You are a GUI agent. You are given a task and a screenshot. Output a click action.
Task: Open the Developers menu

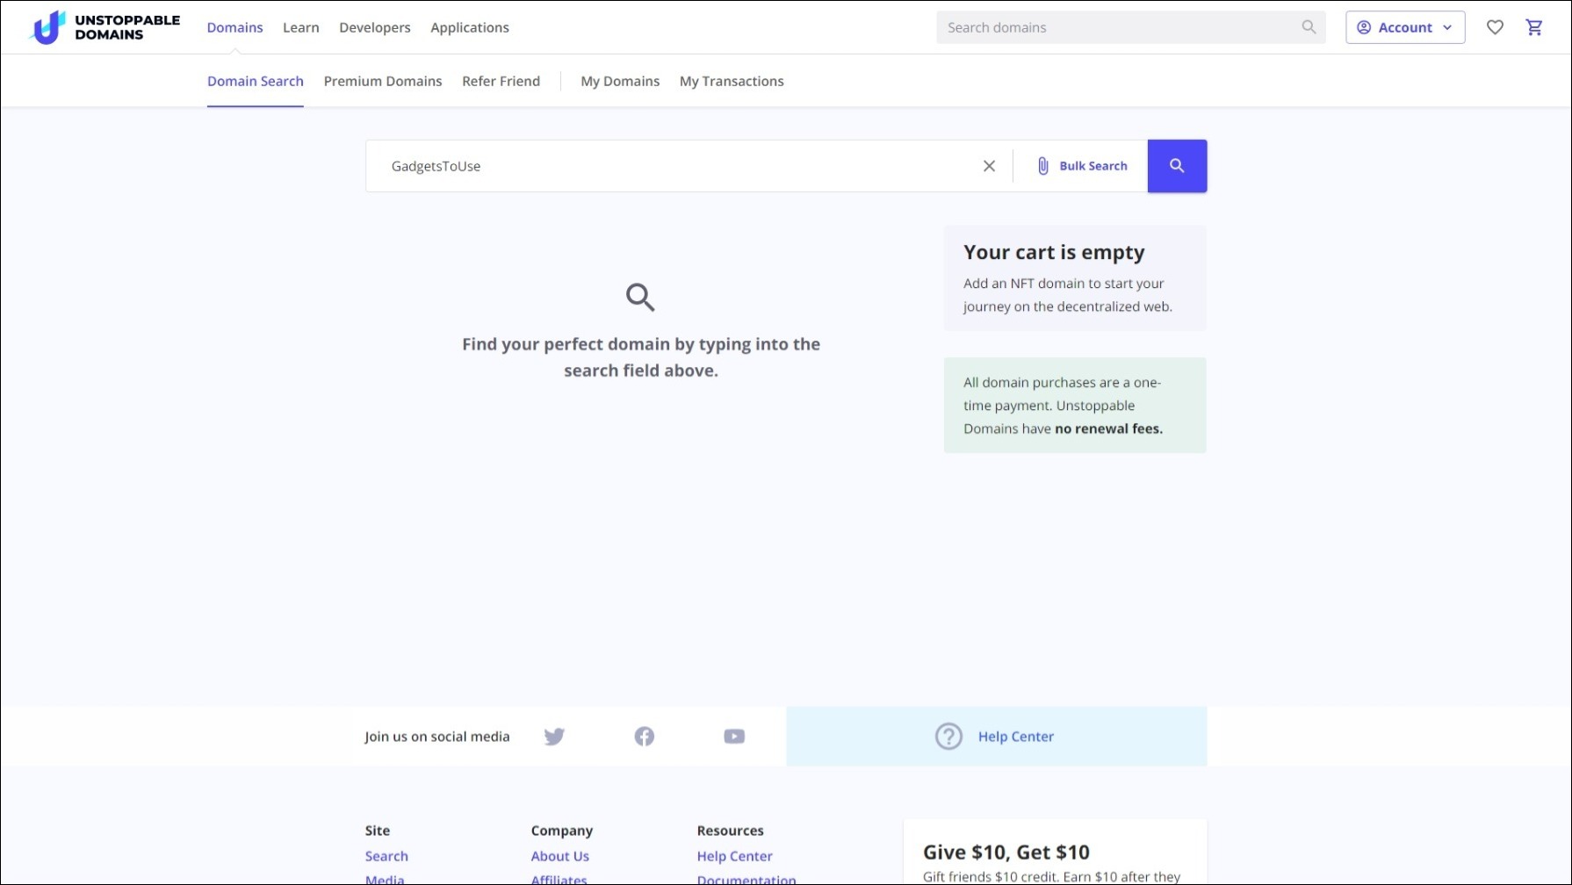tap(375, 27)
